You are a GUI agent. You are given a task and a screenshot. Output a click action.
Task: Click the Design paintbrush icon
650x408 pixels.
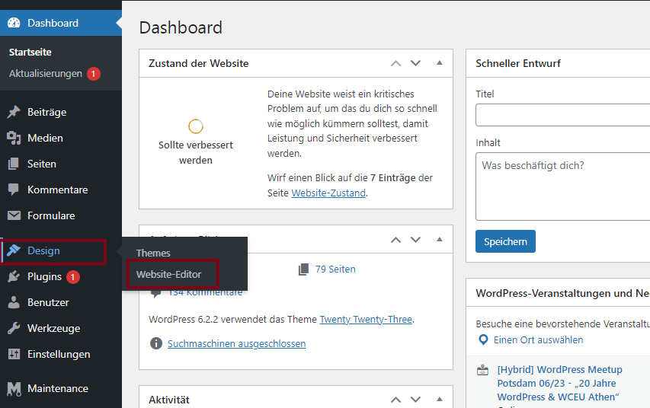pos(14,250)
